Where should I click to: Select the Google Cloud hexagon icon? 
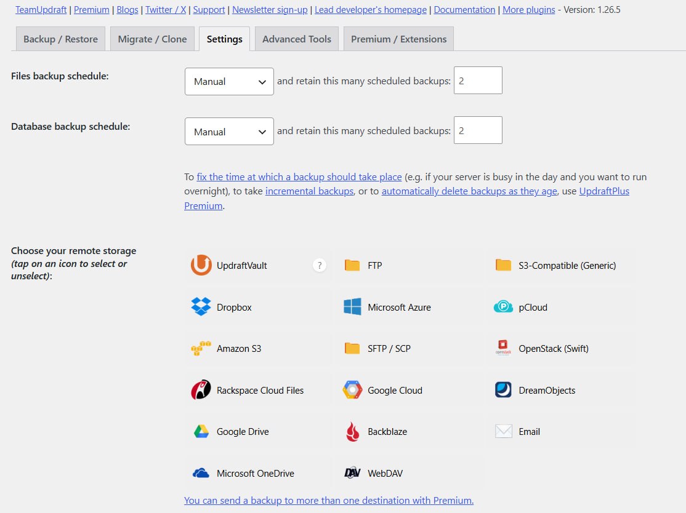point(352,390)
